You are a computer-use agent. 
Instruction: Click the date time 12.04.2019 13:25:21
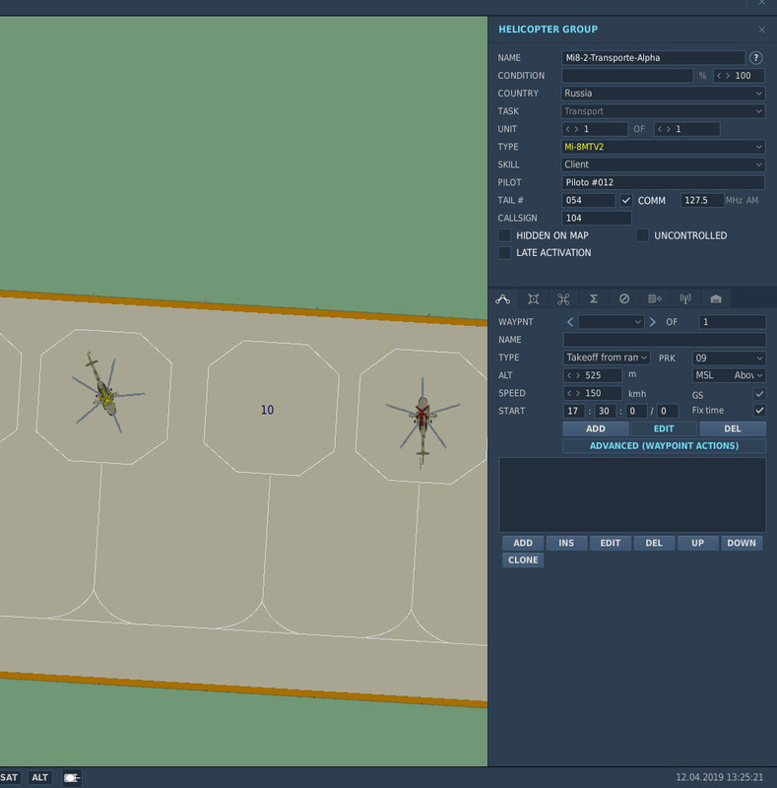(x=719, y=777)
